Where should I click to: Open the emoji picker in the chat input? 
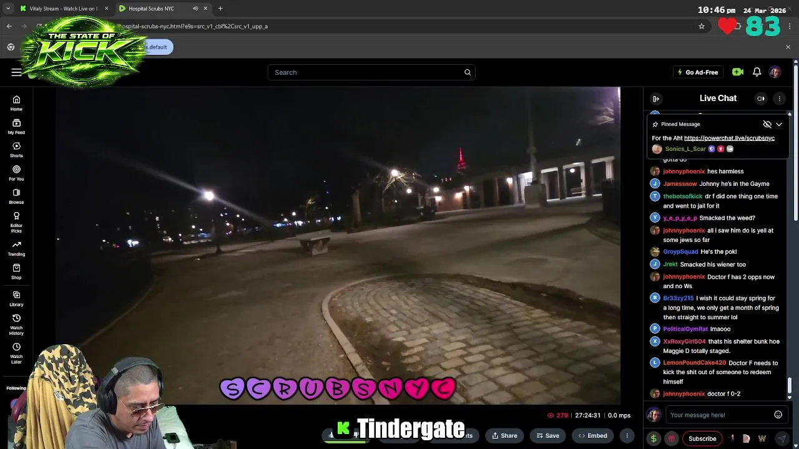click(x=778, y=415)
